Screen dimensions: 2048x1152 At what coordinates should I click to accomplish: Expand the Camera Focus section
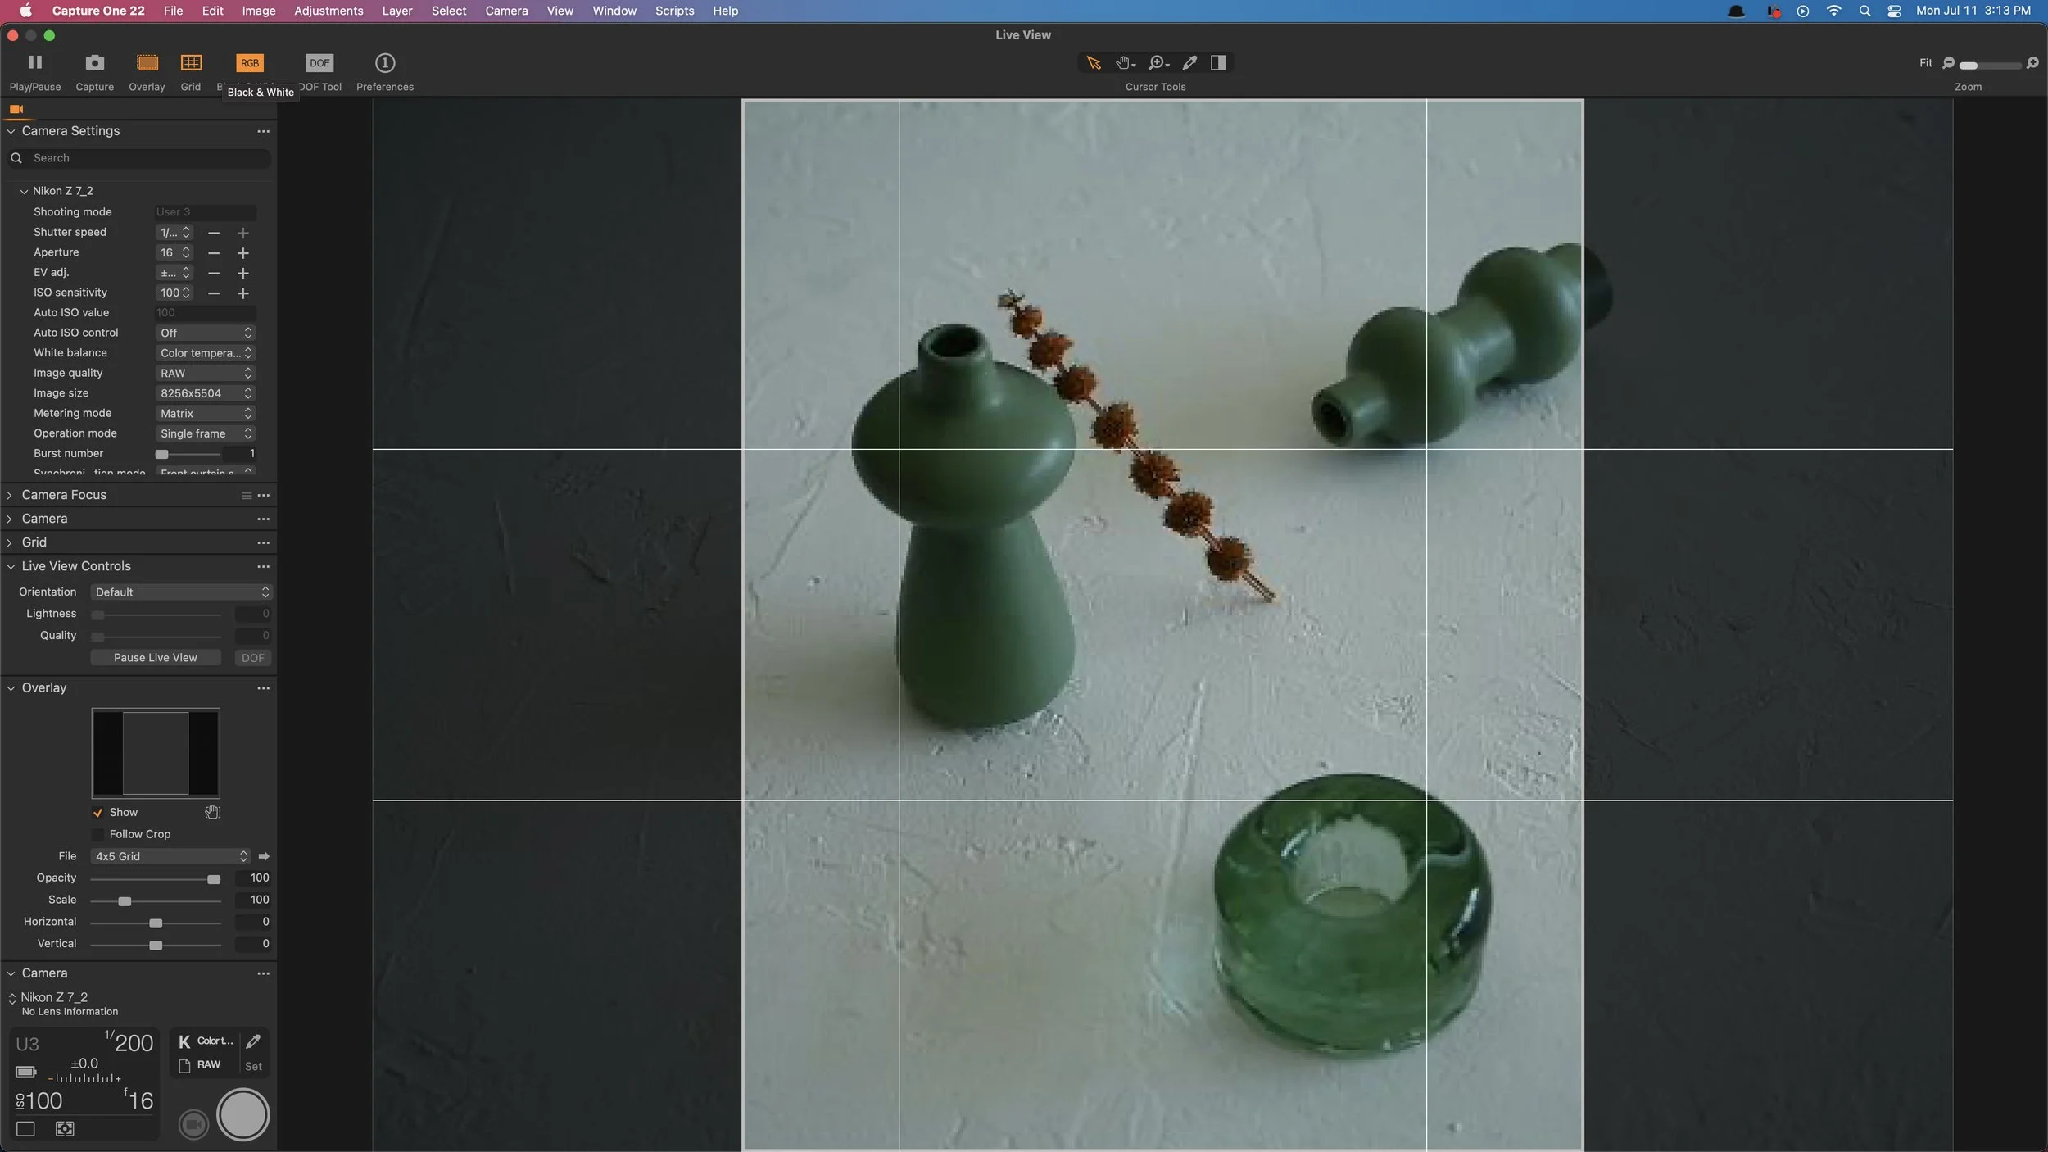pos(9,495)
